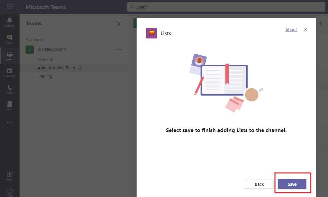
Task: Click the dynatecon.com team name
Action: click(x=52, y=49)
